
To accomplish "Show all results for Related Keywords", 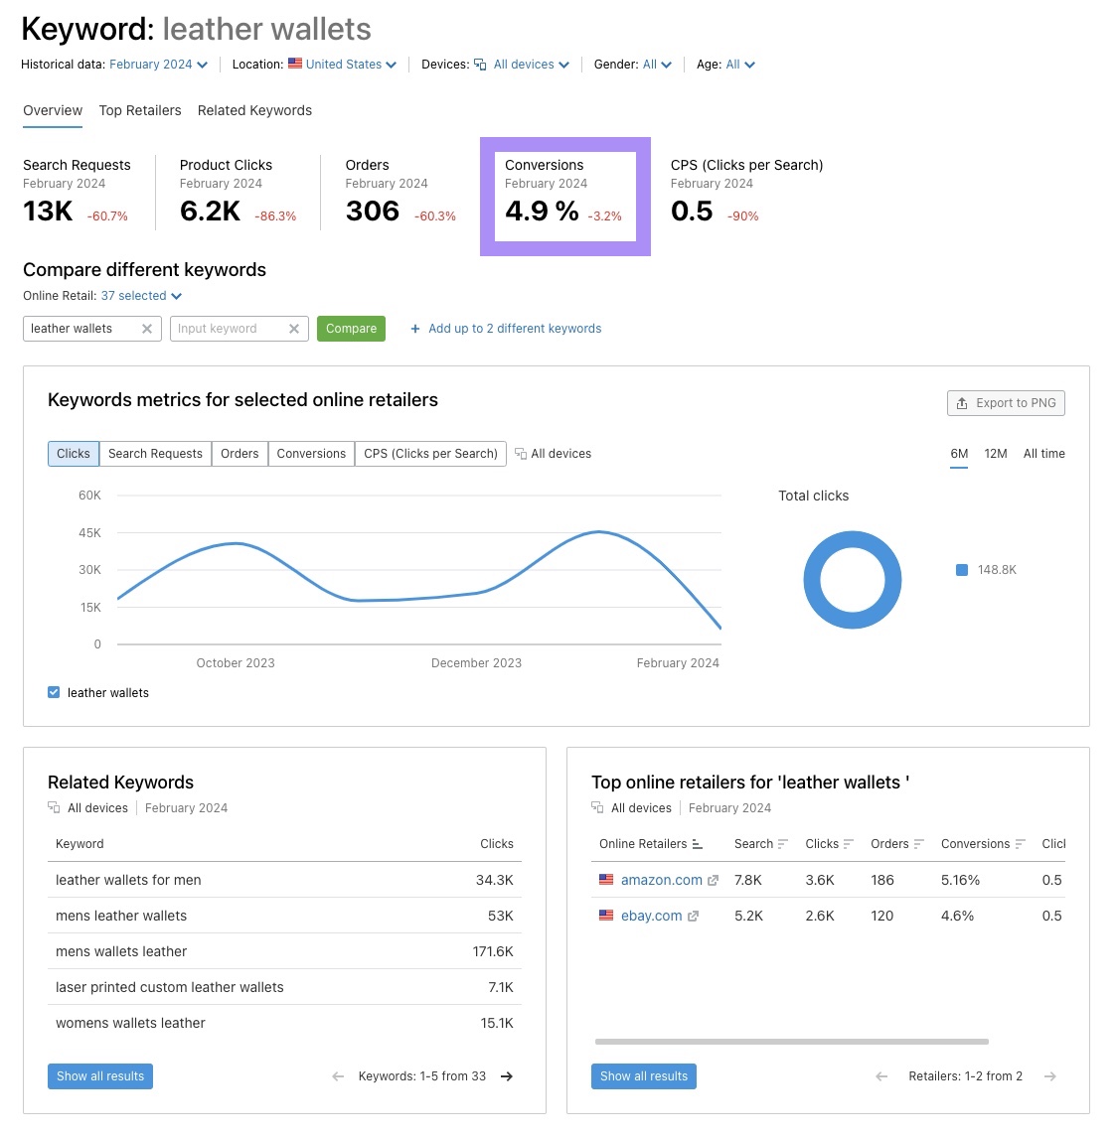I will 99,1075.
